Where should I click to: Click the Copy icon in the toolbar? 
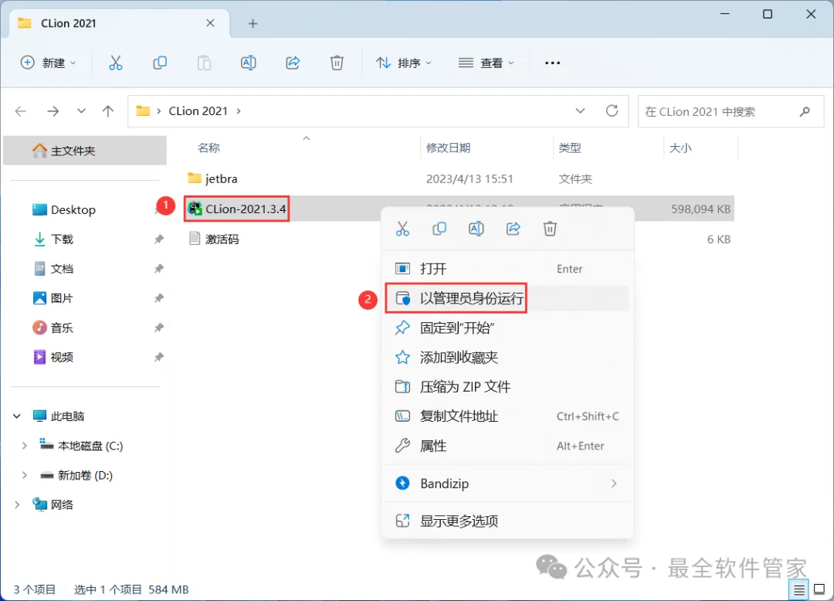click(x=160, y=63)
